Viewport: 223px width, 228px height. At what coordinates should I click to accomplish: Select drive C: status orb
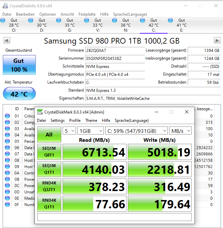coord(142,20)
